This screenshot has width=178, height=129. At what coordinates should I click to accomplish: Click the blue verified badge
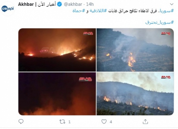[59, 5]
